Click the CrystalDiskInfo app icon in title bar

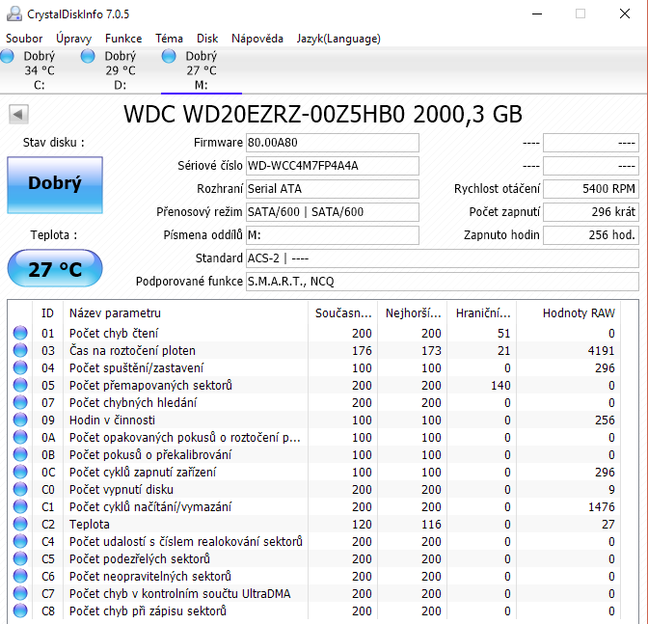click(14, 14)
